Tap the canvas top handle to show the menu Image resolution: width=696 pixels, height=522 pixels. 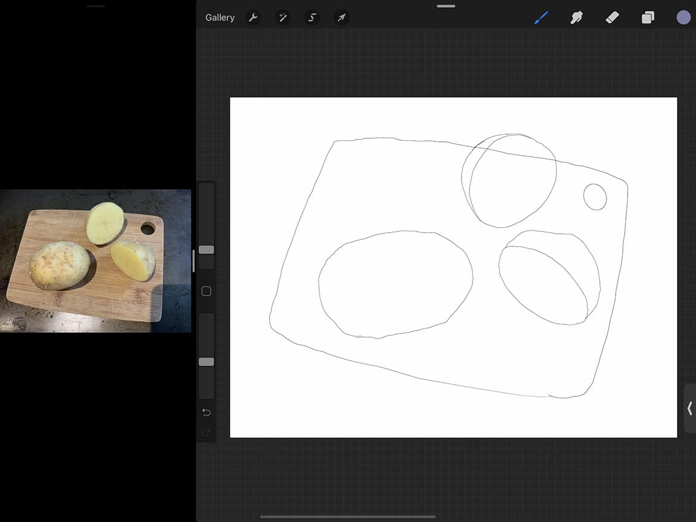[x=445, y=6]
